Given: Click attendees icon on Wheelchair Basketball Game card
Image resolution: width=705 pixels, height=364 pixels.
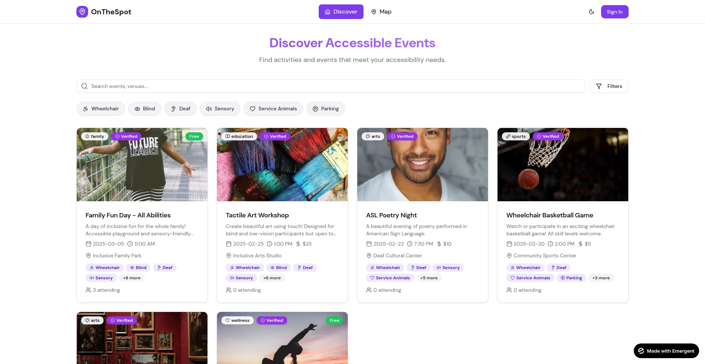Looking at the screenshot, I should 509,290.
